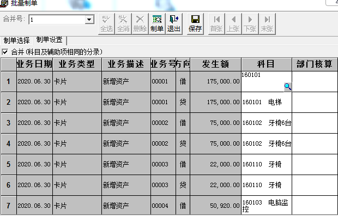Click the 全选 select-all toolbar icon
Image resolution: width=338 pixels, height=216 pixels.
106,24
